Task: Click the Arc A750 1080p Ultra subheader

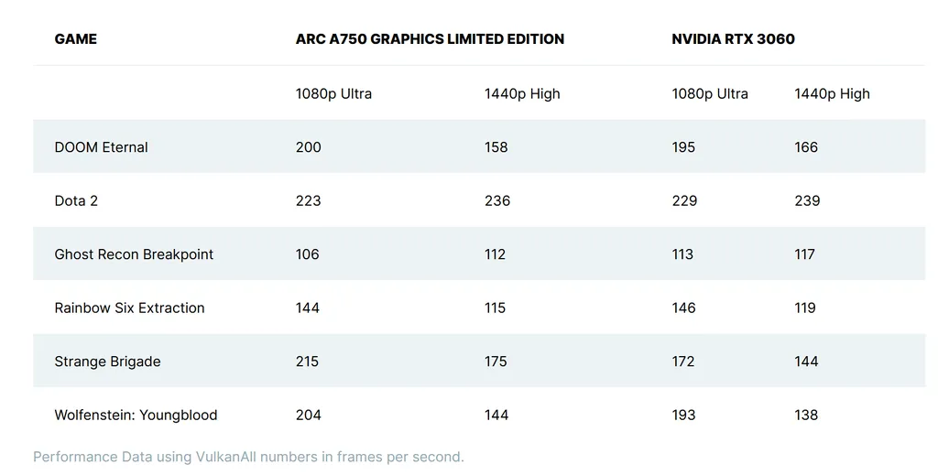Action: click(333, 94)
